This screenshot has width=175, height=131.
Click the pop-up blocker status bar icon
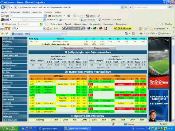(113, 124)
